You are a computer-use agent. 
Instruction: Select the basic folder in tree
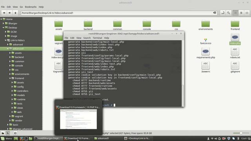(16, 125)
